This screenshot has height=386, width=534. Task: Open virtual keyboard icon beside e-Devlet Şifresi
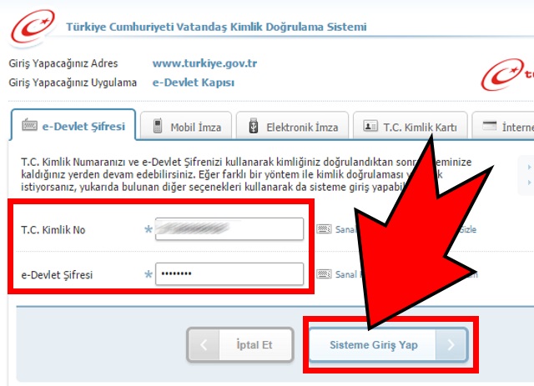click(324, 274)
